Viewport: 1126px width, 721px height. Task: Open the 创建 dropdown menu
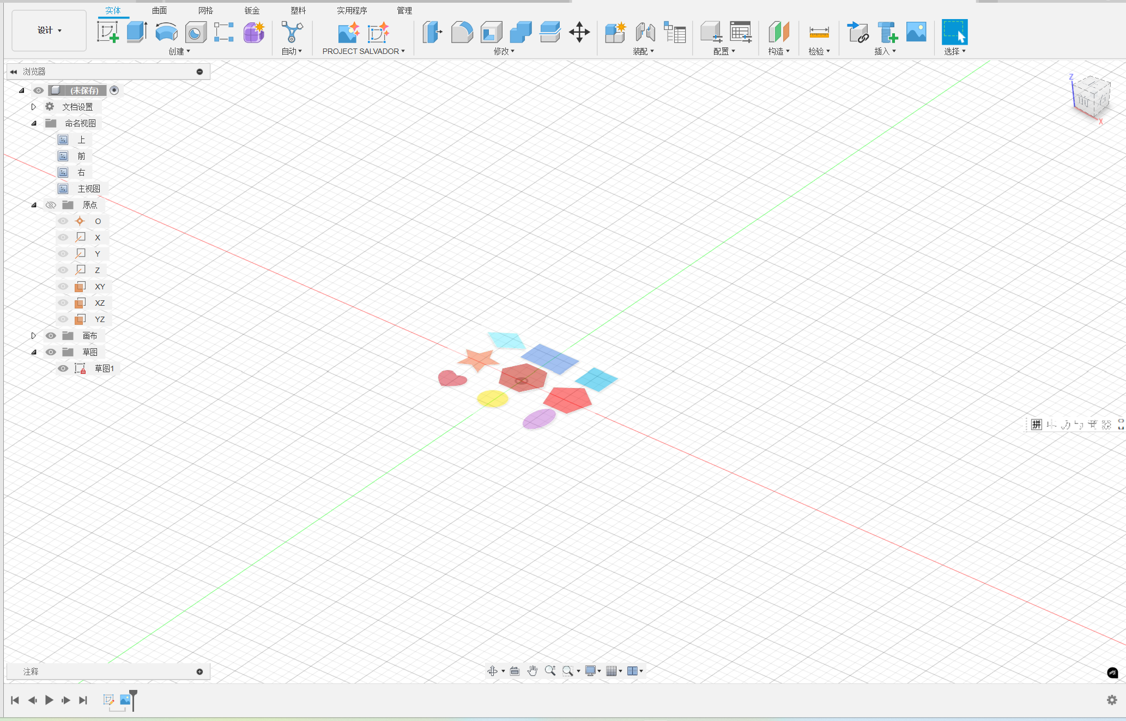179,51
